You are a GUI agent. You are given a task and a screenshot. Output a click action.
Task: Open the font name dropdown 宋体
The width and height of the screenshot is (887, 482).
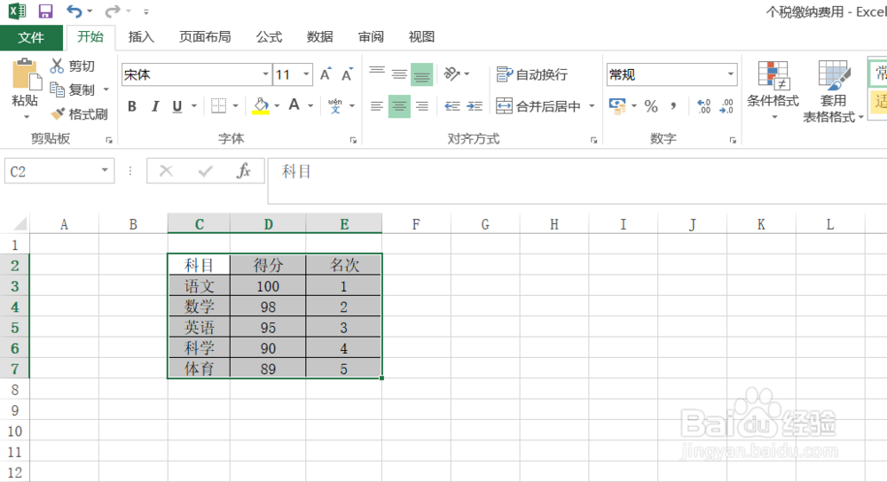point(265,74)
